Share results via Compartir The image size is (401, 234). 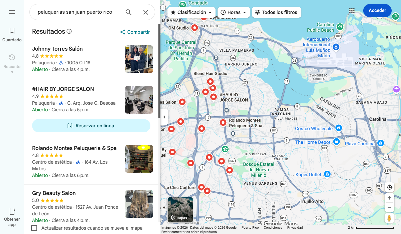coord(135,32)
